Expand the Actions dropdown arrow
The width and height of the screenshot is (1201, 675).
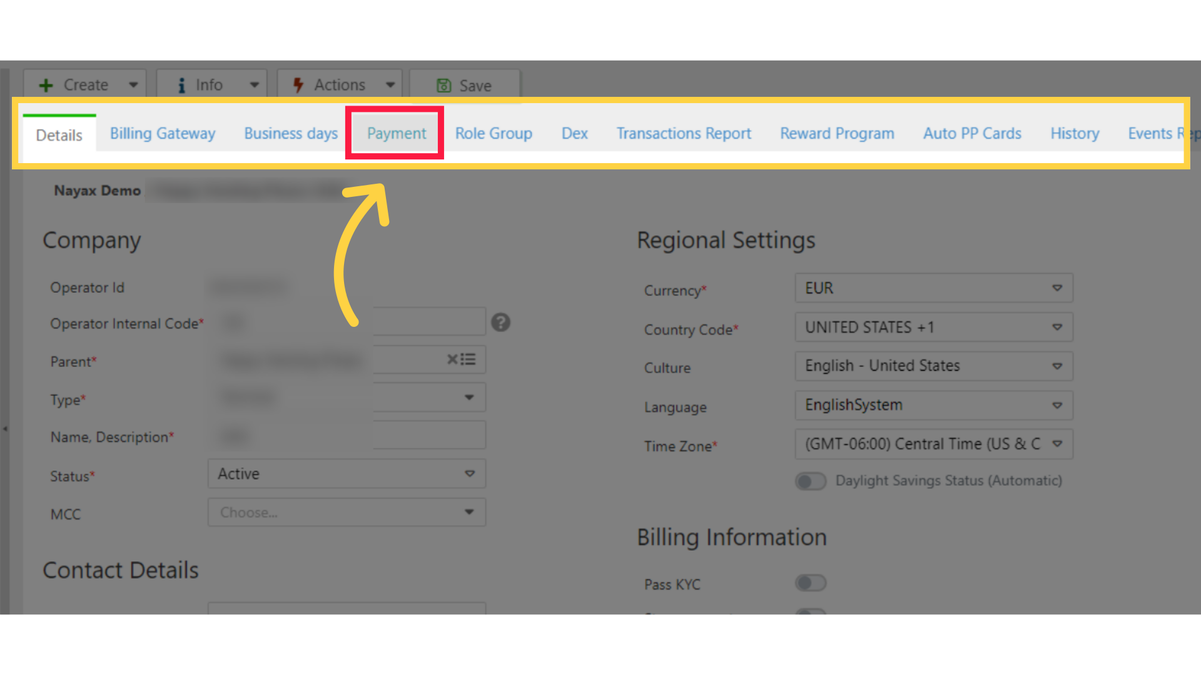(390, 85)
